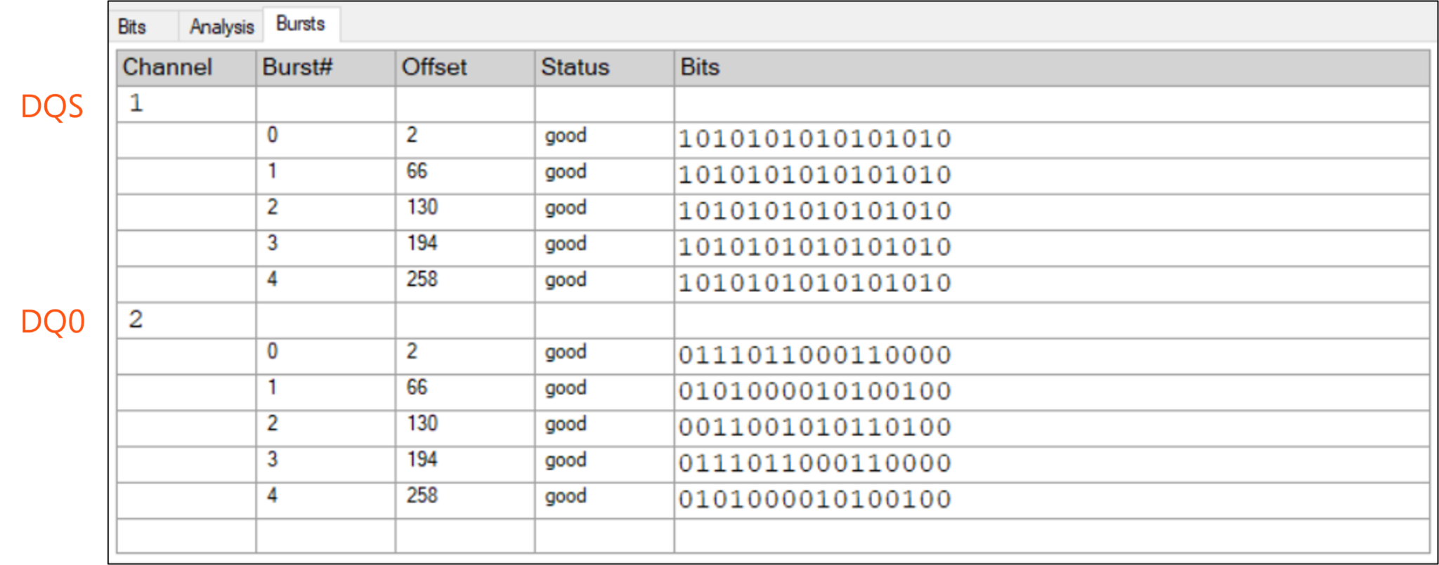This screenshot has height=565, width=1439.
Task: Select channel 1 burst with offset 66
Action: point(417,171)
